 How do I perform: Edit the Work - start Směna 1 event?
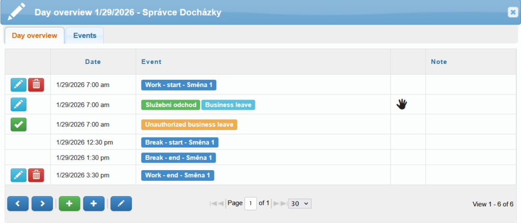[x=19, y=85]
